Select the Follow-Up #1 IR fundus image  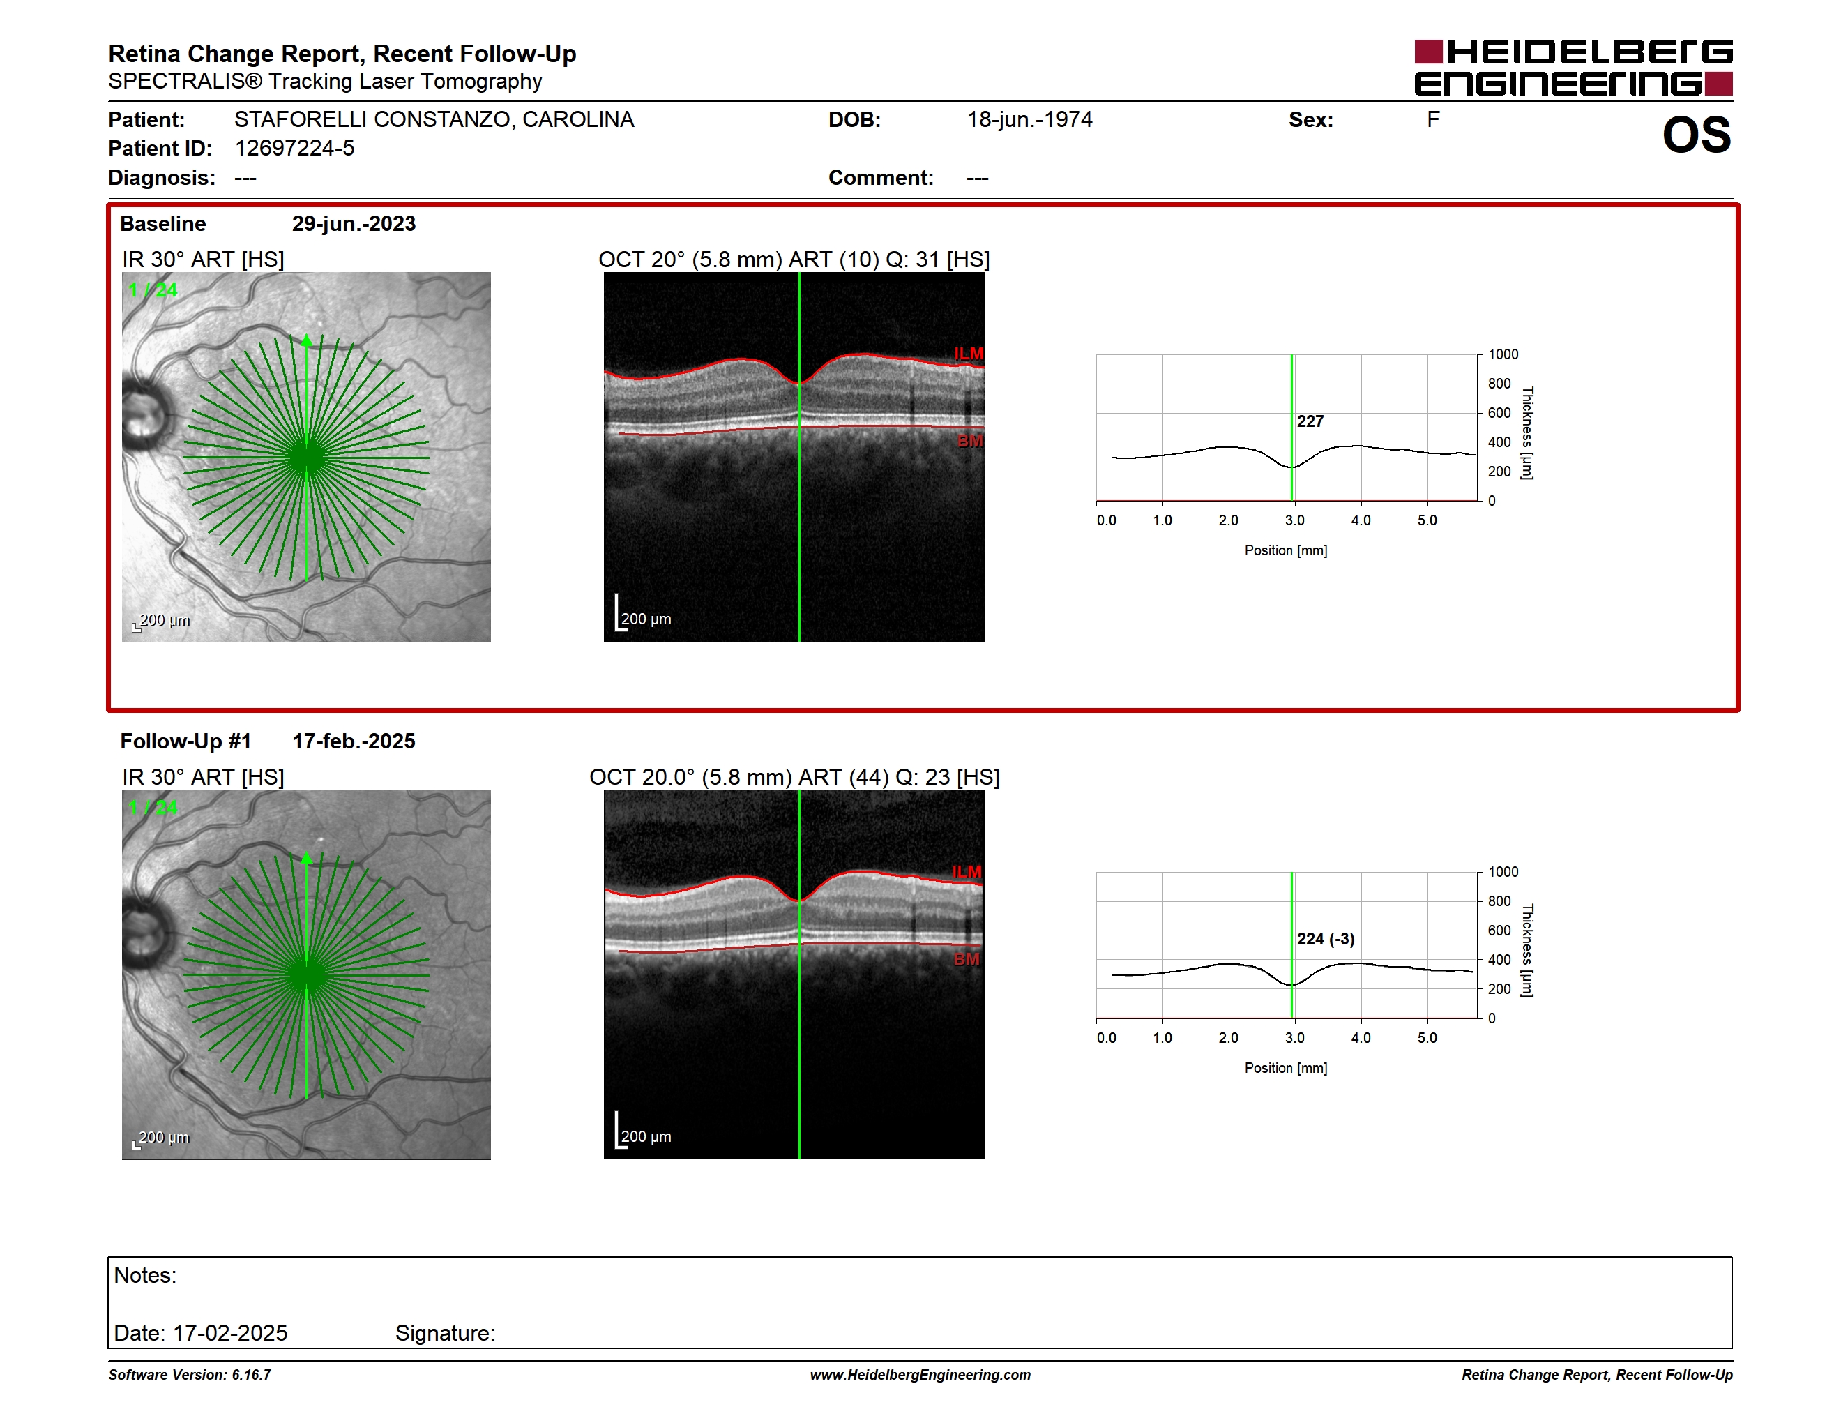[x=306, y=974]
